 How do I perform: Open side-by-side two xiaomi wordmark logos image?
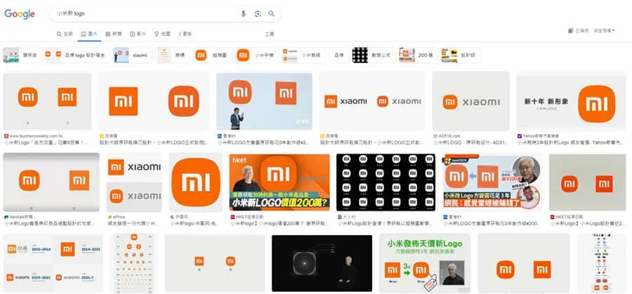pyautogui.click(x=372, y=101)
